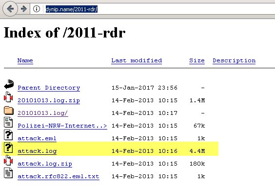Sort listing by Last modified column
Screen dimensions: 275x186
(x=137, y=60)
